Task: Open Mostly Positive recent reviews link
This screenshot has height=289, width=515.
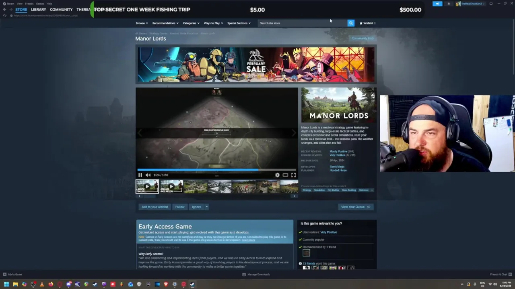Action: [338, 151]
